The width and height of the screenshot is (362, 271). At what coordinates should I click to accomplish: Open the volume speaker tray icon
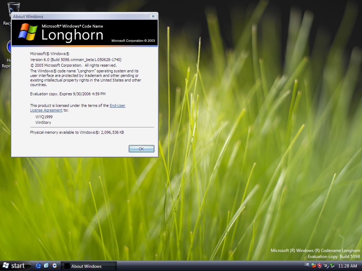pos(326,266)
